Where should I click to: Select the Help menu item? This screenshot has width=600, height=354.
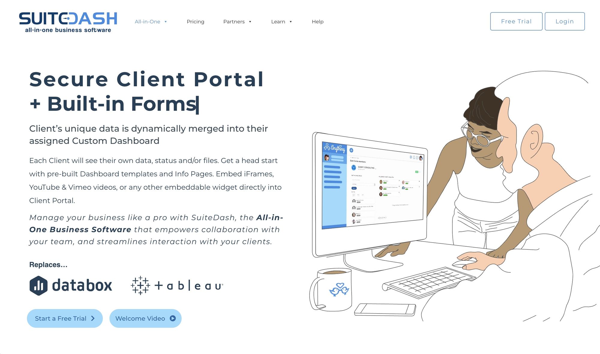317,21
